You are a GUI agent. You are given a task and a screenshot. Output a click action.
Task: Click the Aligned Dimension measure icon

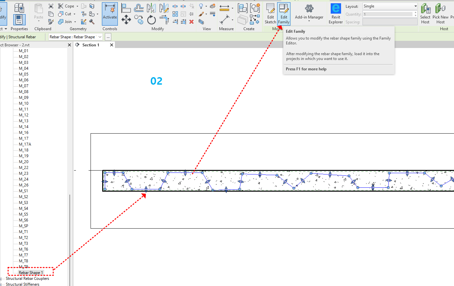[224, 8]
